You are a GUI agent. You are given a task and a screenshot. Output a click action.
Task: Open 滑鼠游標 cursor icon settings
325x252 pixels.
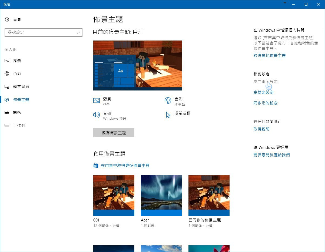coord(168,115)
